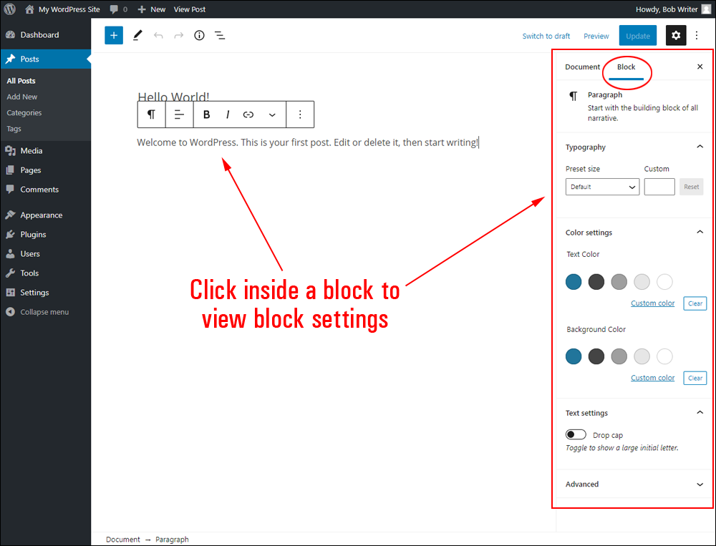Collapse the Text settings panel
This screenshot has width=716, height=546.
click(x=634, y=413)
